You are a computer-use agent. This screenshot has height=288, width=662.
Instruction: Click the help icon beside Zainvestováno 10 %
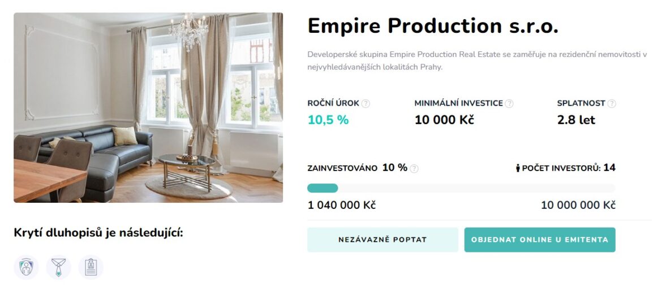click(414, 168)
